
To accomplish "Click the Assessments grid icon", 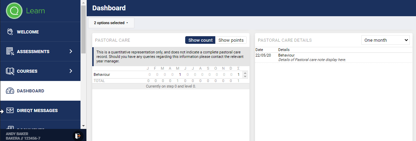I will 10,51.
